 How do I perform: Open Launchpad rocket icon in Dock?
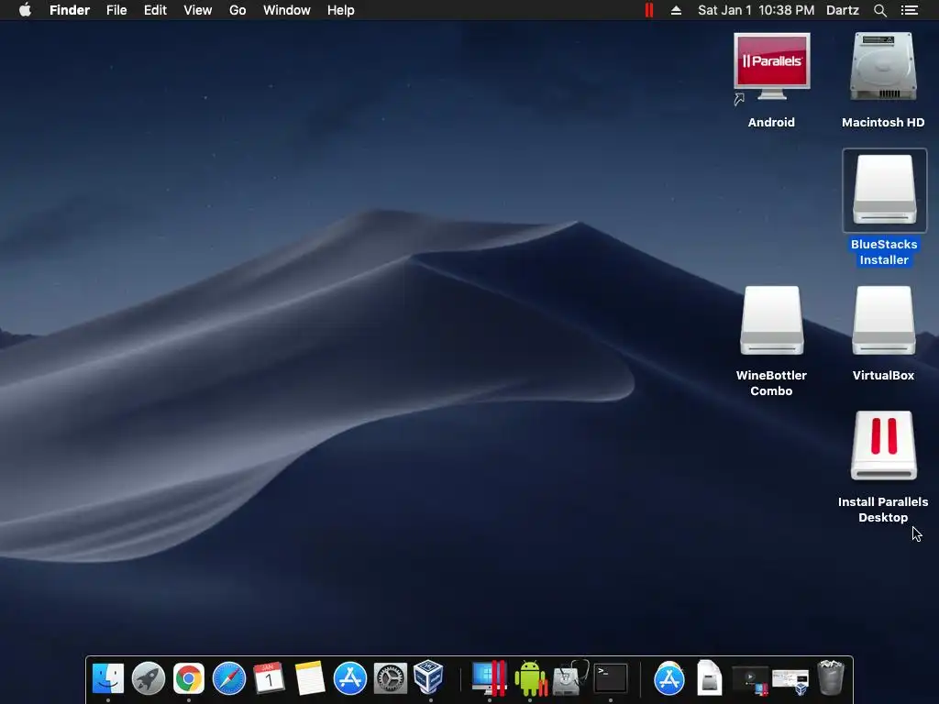pos(148,678)
